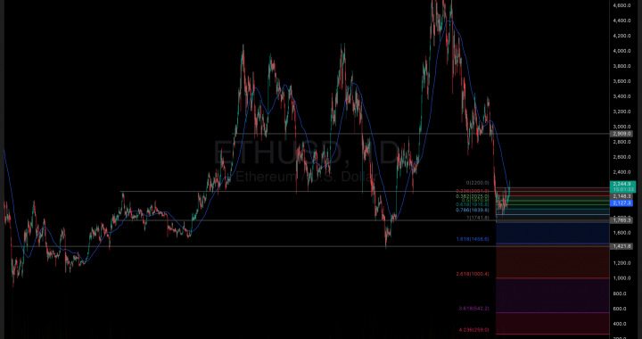Select the Fibonacci 3.618(542.2) level label
The image size is (642, 339).
(473, 308)
